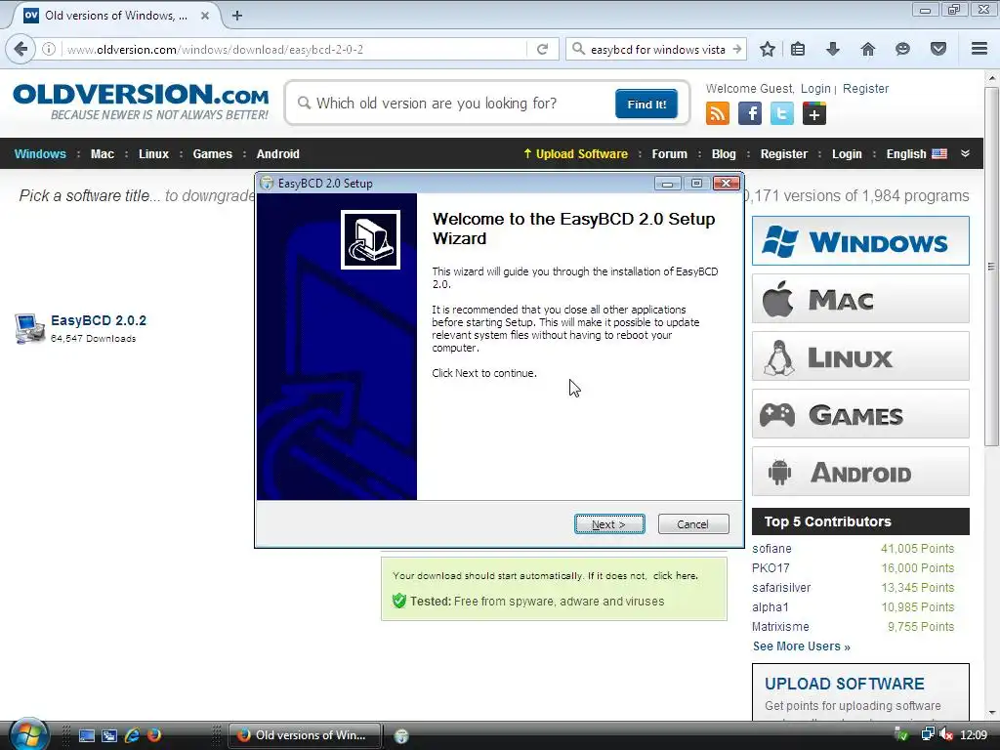
Task: Open contributor Matrixisme's profile
Action: click(780, 627)
